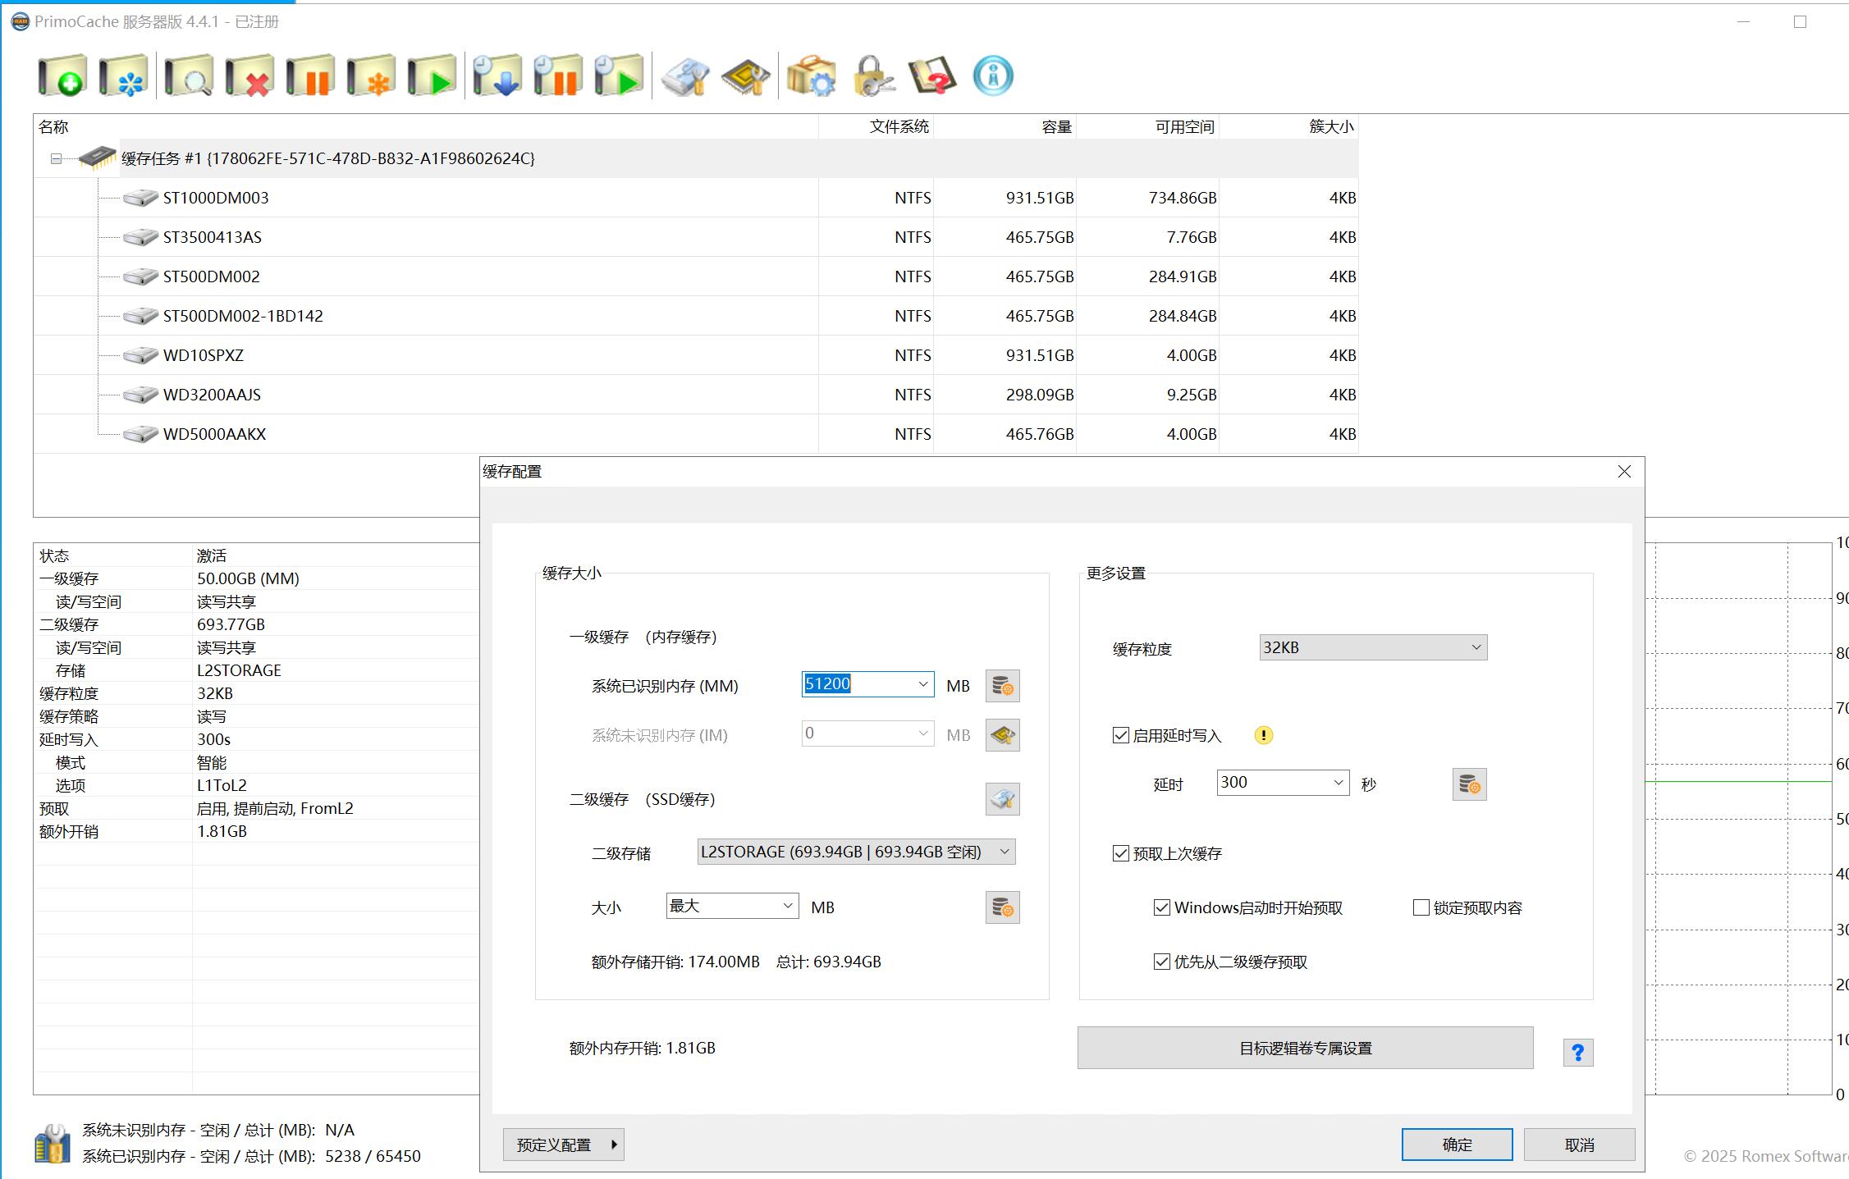Click the resume cache task green play icon
Image resolution: width=1849 pixels, height=1179 pixels.
pos(433,76)
